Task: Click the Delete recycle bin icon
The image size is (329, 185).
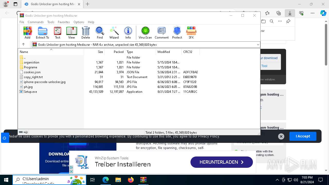Action: 86,33
